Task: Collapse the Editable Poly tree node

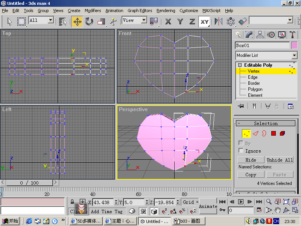Action: point(240,65)
